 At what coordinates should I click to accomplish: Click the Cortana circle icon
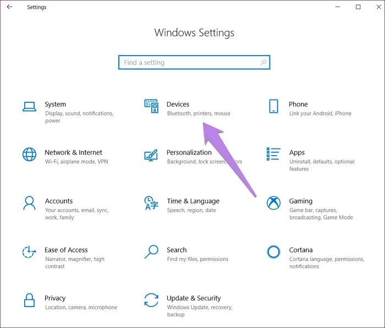(x=273, y=252)
